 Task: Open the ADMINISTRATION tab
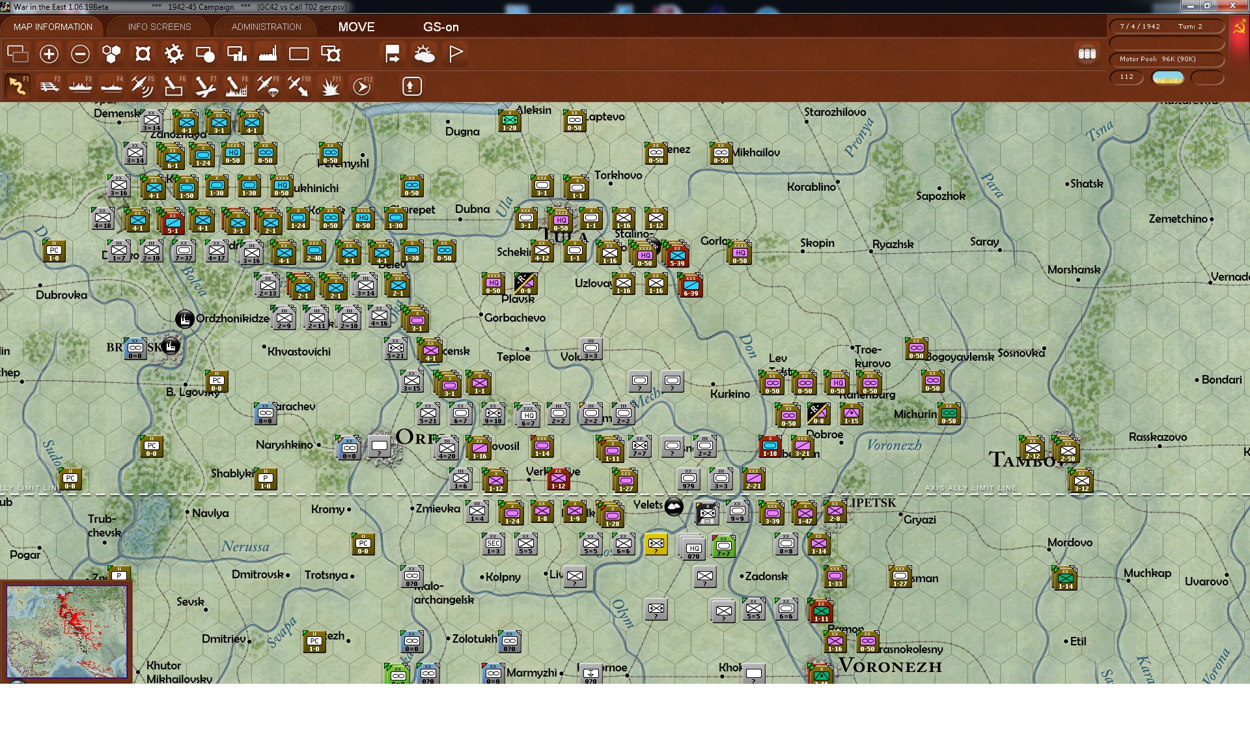pyautogui.click(x=266, y=27)
